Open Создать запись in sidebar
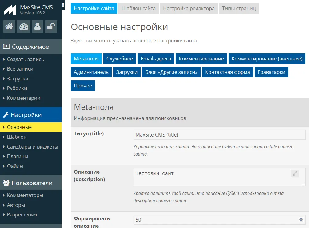 (x=26, y=59)
